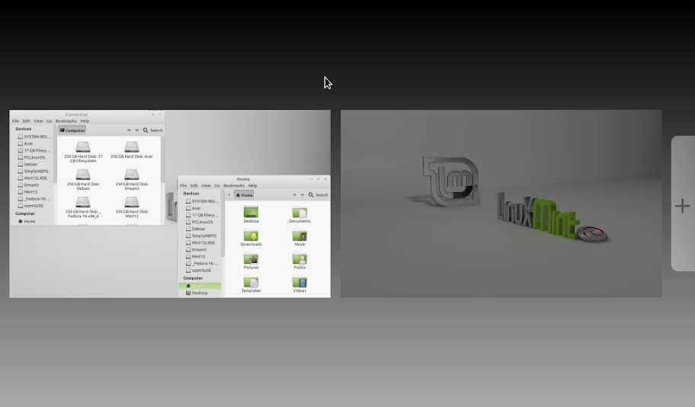
Task: Expand path arrow left of Home button
Action: (229, 194)
